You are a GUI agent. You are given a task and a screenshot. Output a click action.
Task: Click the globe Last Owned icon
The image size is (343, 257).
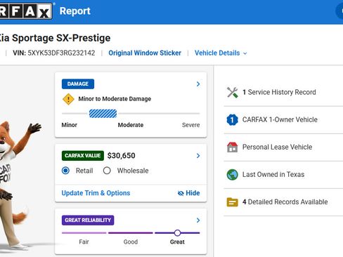232,175
